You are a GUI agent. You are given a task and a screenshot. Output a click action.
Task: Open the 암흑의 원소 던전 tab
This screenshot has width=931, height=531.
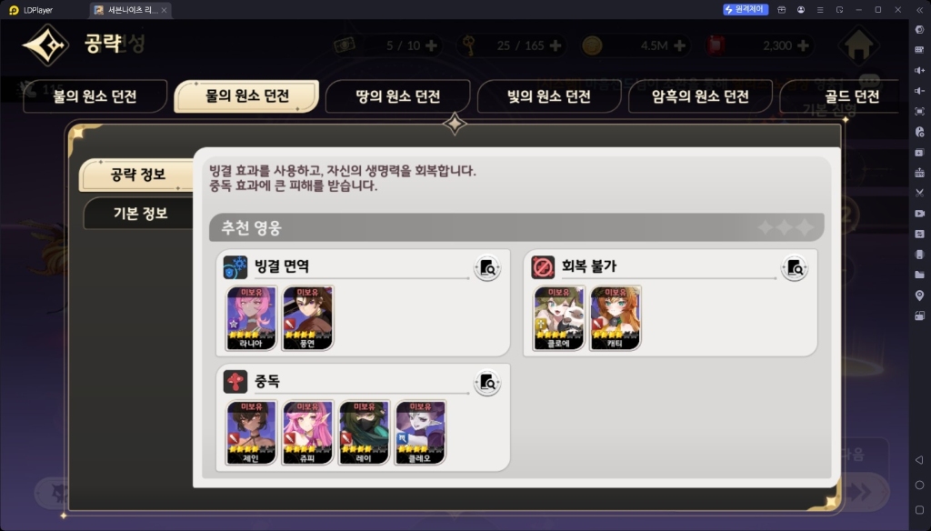click(x=700, y=96)
